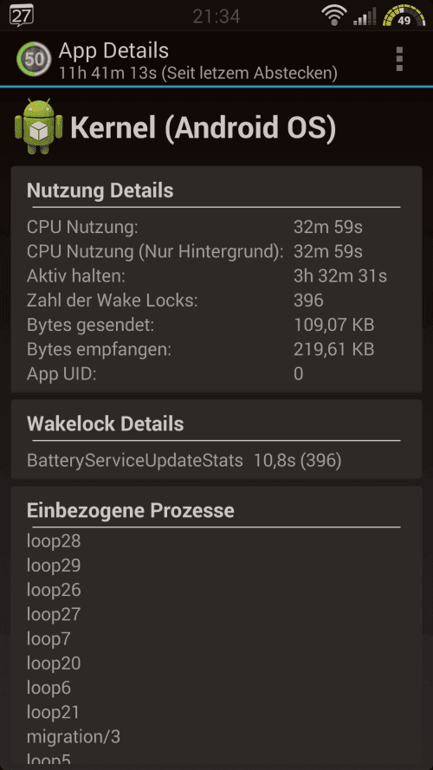This screenshot has height=770, width=433.
Task: Tap the cellular signal bars icon
Action: (x=365, y=16)
